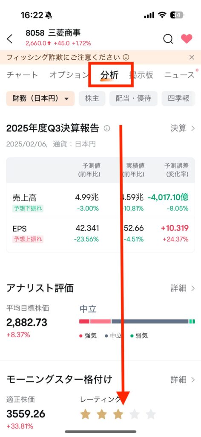The width and height of the screenshot is (201, 437).
Task: Tap the analyst rating color bar
Action: tap(137, 321)
